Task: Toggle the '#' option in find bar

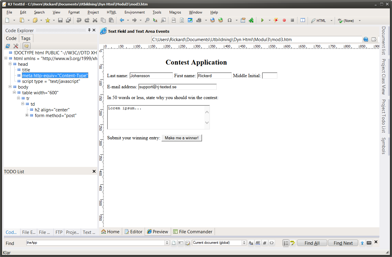Action: tap(264, 243)
